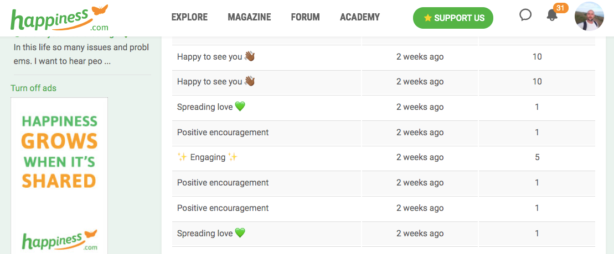
Task: Click the waving hand emoji in the first Happy to see you row
Action: pos(250,56)
